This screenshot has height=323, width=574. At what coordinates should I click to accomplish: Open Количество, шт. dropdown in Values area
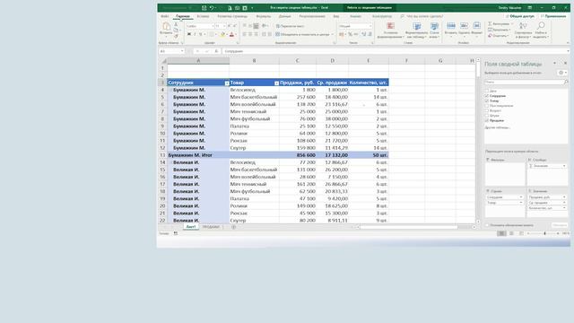pos(564,208)
